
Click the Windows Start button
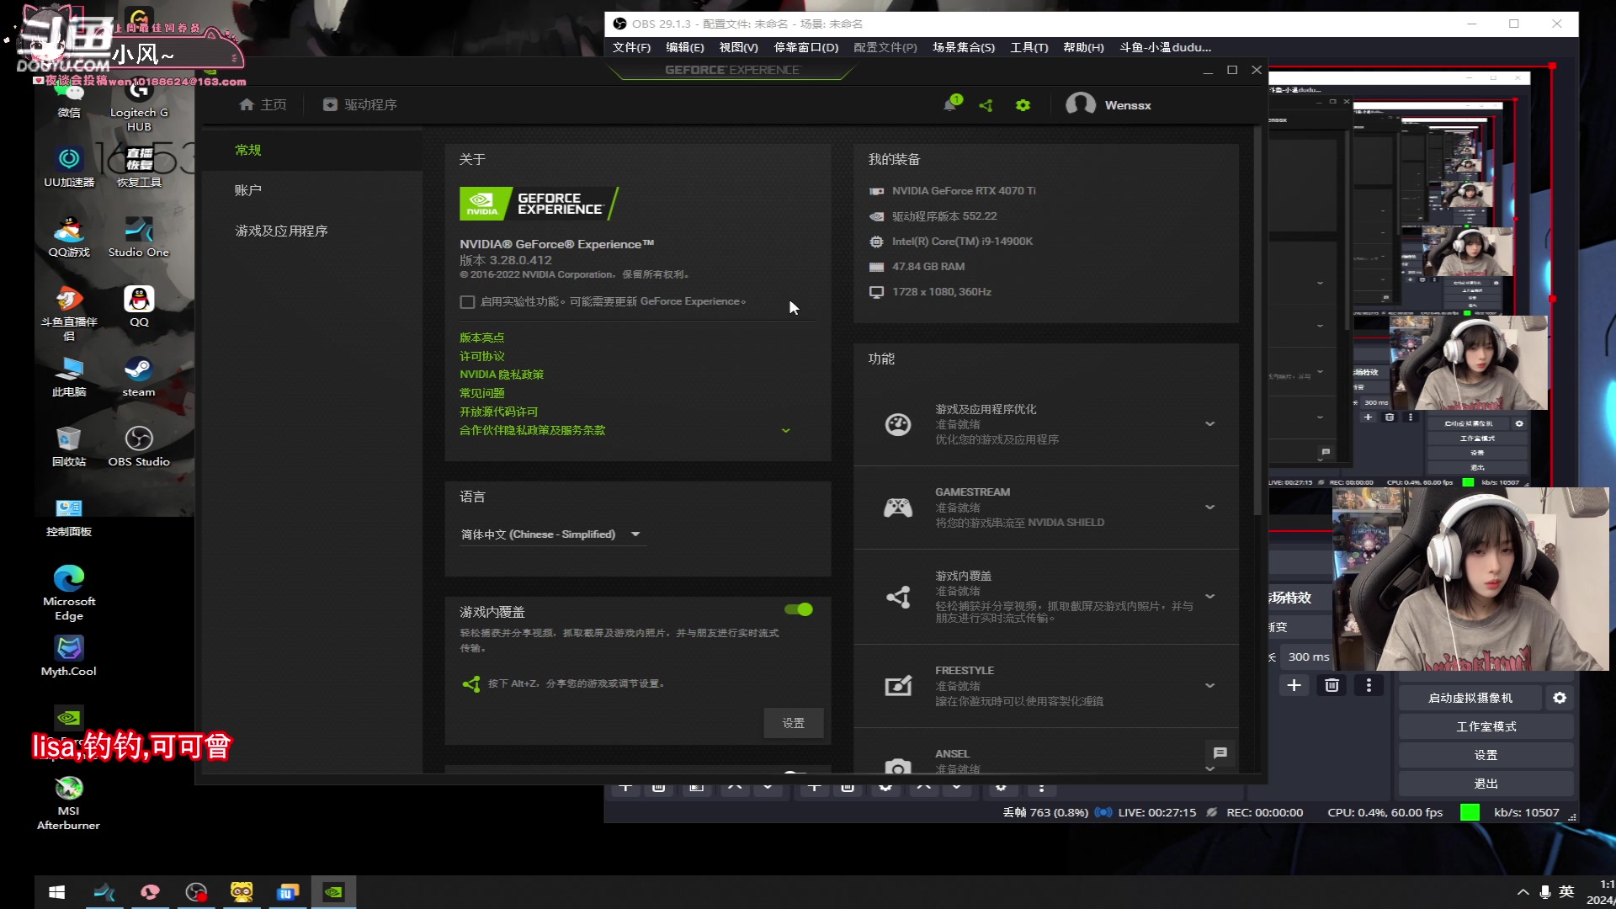pos(57,892)
